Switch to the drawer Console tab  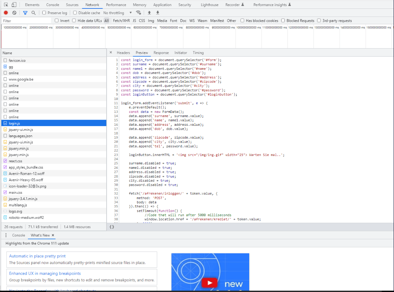point(19,235)
